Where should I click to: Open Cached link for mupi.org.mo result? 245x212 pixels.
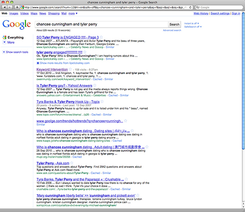point(77,157)
